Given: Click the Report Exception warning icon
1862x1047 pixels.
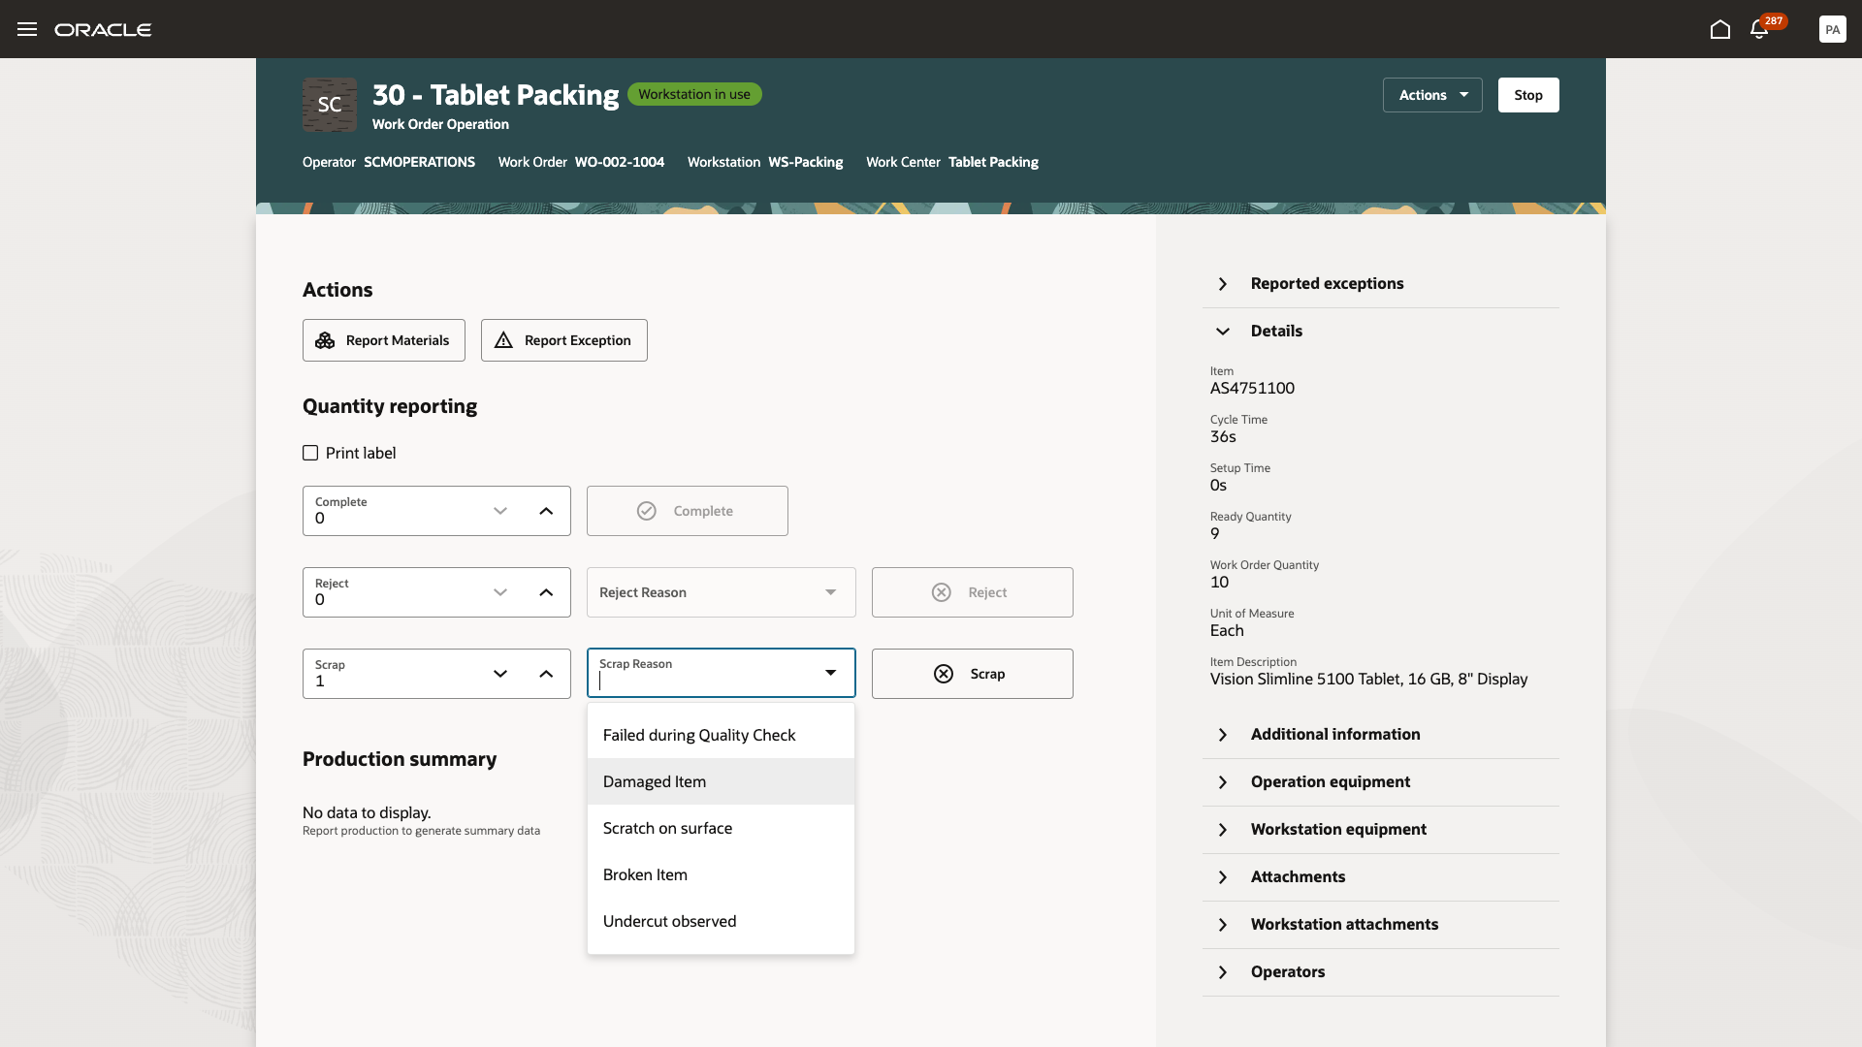Looking at the screenshot, I should point(503,340).
